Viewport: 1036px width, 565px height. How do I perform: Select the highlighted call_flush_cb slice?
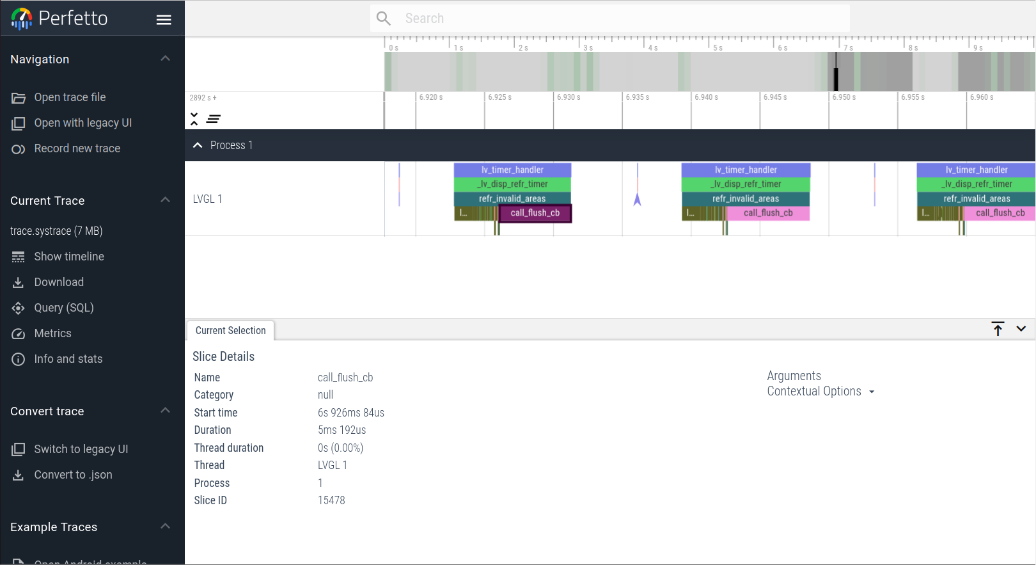tap(535, 213)
